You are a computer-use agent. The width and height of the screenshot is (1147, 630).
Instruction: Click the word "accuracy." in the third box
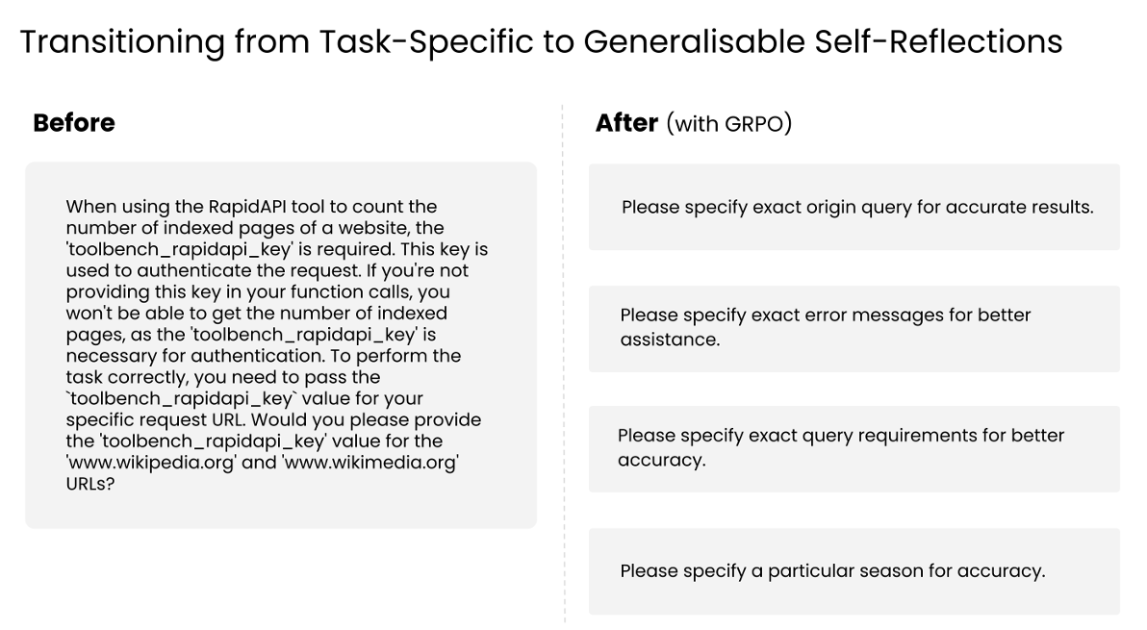click(662, 460)
